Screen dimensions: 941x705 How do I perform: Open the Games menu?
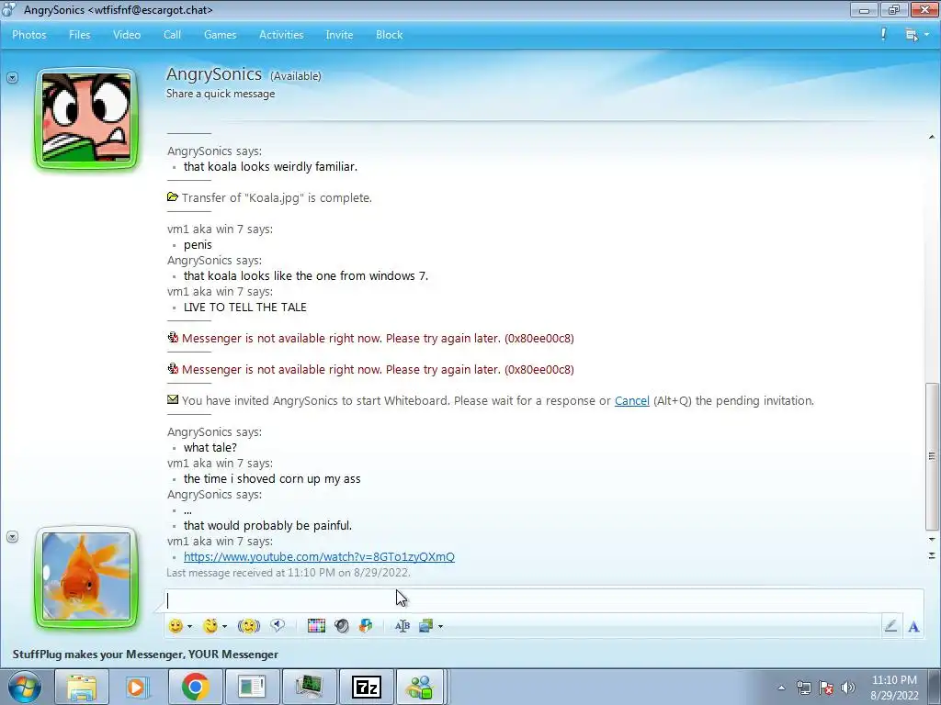221,35
